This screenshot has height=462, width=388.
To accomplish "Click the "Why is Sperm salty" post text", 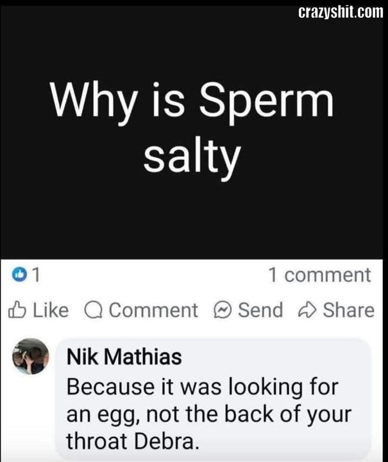I will coord(192,128).
